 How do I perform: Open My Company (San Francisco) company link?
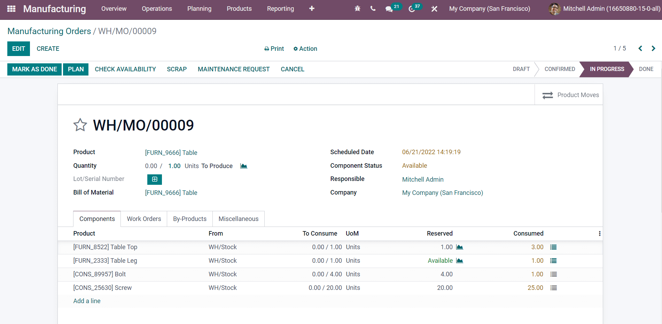443,193
